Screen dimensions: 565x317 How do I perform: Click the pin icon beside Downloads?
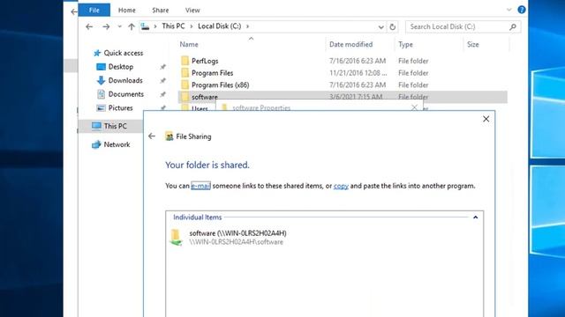coord(162,80)
